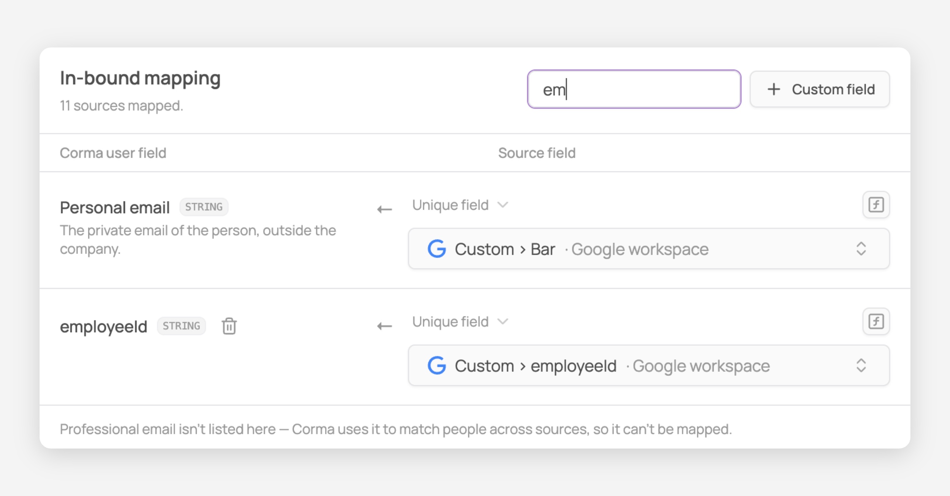Click the left arrow beside Personal email
Image resolution: width=950 pixels, height=496 pixels.
[x=384, y=209]
